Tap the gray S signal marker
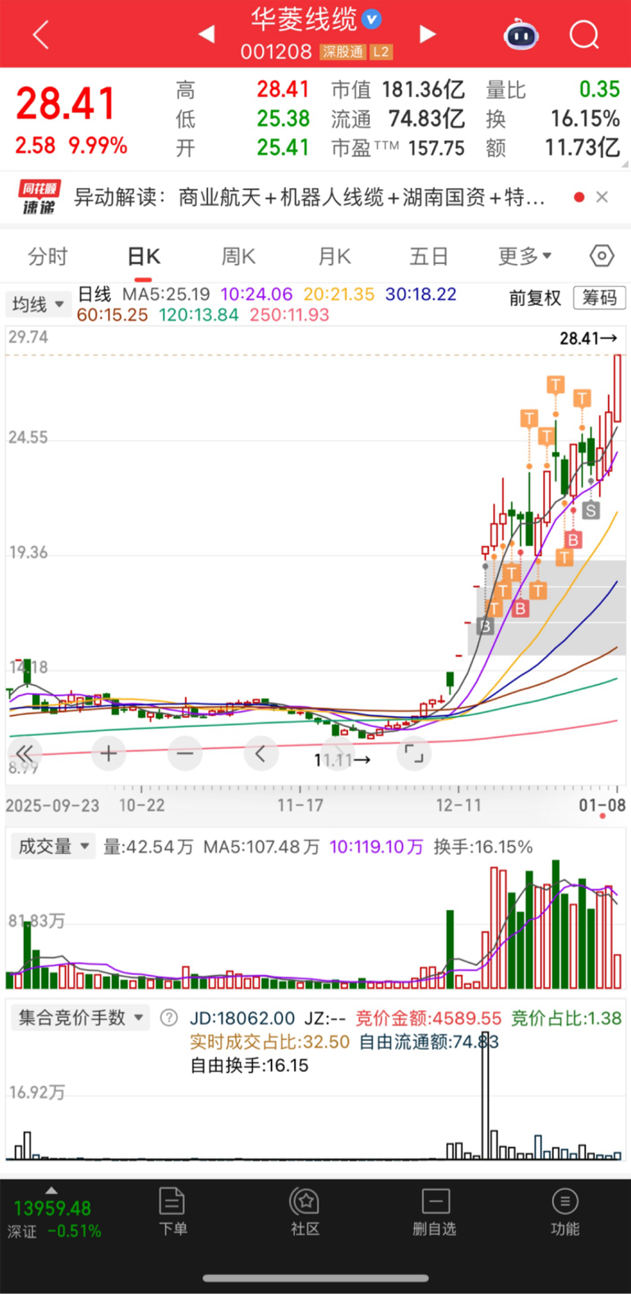This screenshot has width=631, height=1294. (590, 511)
